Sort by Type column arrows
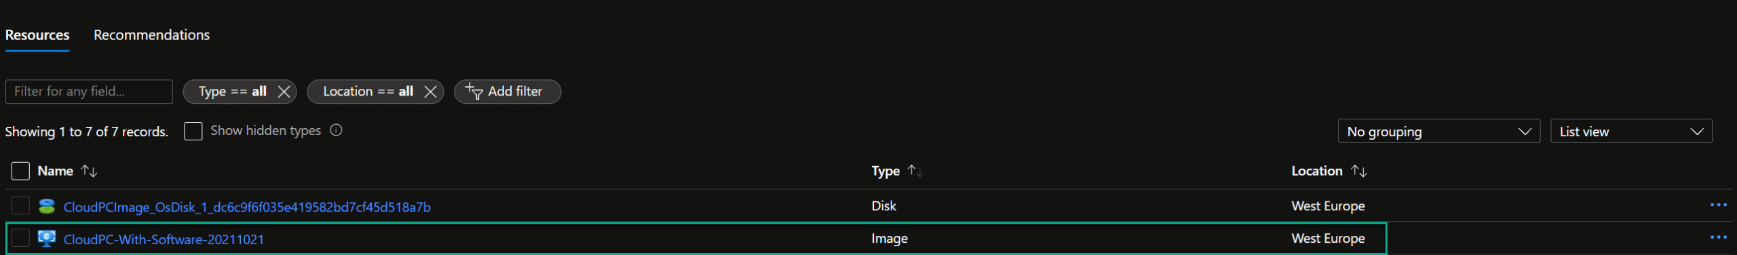The width and height of the screenshot is (1737, 255). (x=915, y=171)
